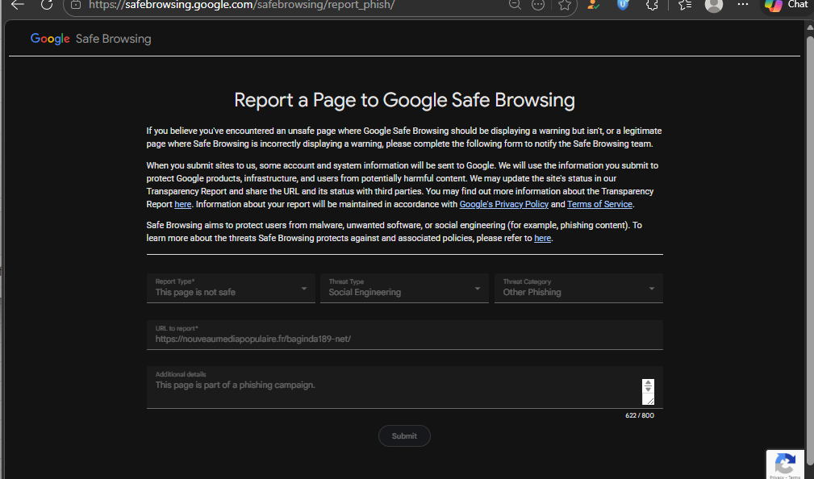This screenshot has height=479, width=814.
Task: Click the Additional details scroll stepper
Action: (648, 385)
